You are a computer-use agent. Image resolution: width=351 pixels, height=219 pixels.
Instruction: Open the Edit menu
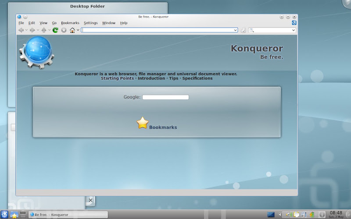[x=32, y=23]
